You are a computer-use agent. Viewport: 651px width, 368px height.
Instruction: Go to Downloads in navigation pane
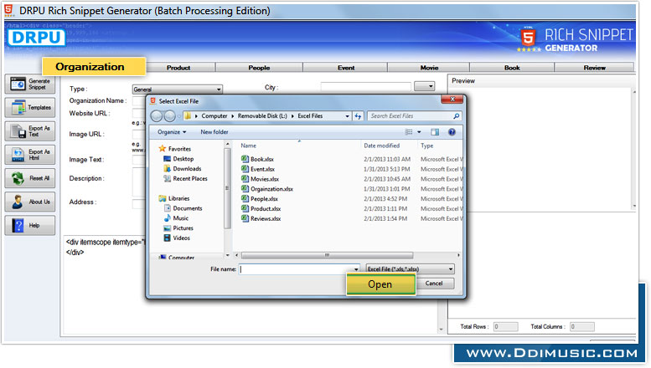183,169
